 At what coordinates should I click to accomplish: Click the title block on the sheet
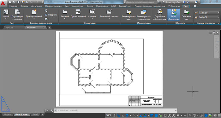pos(145,101)
